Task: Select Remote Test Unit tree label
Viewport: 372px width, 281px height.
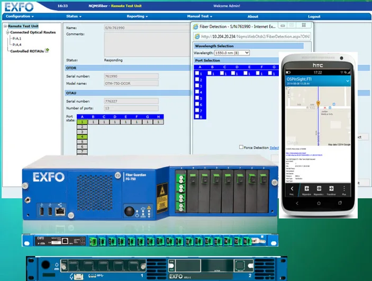Action: point(23,26)
